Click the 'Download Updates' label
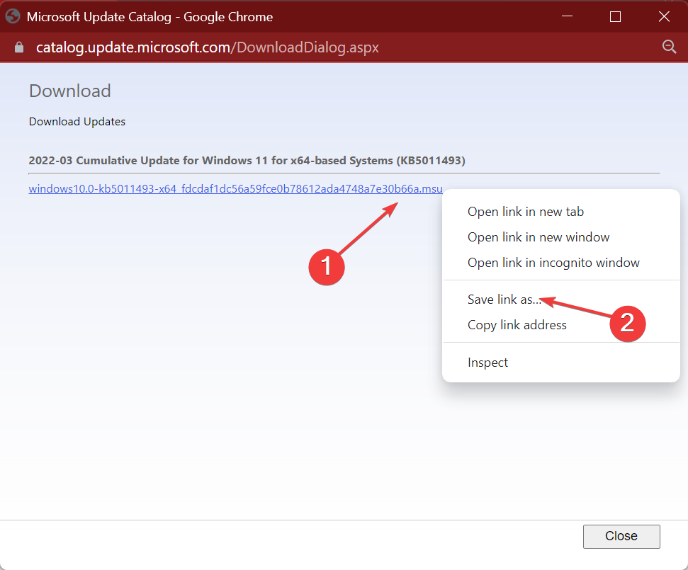 pos(77,121)
